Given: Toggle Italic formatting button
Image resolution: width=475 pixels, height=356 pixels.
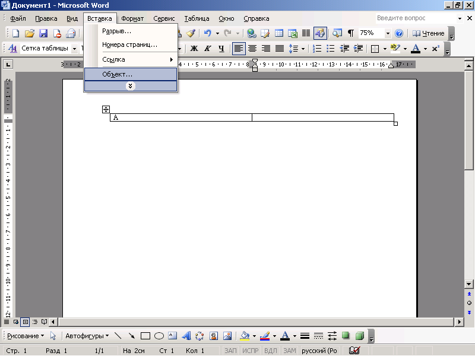Looking at the screenshot, I should 208,49.
